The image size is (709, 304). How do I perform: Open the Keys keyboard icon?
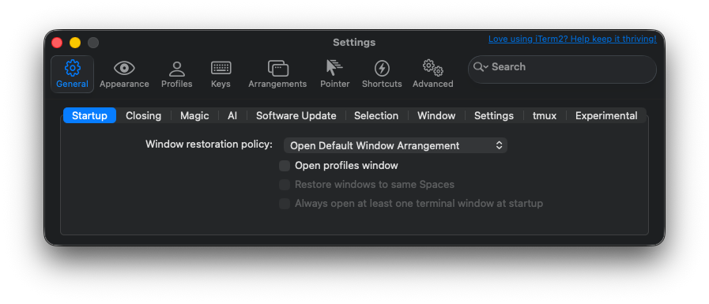[221, 68]
